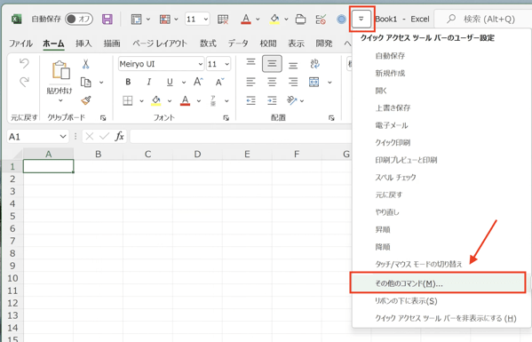Switch to the ページレイアウト tab
This screenshot has height=342, width=532.
pyautogui.click(x=160, y=44)
